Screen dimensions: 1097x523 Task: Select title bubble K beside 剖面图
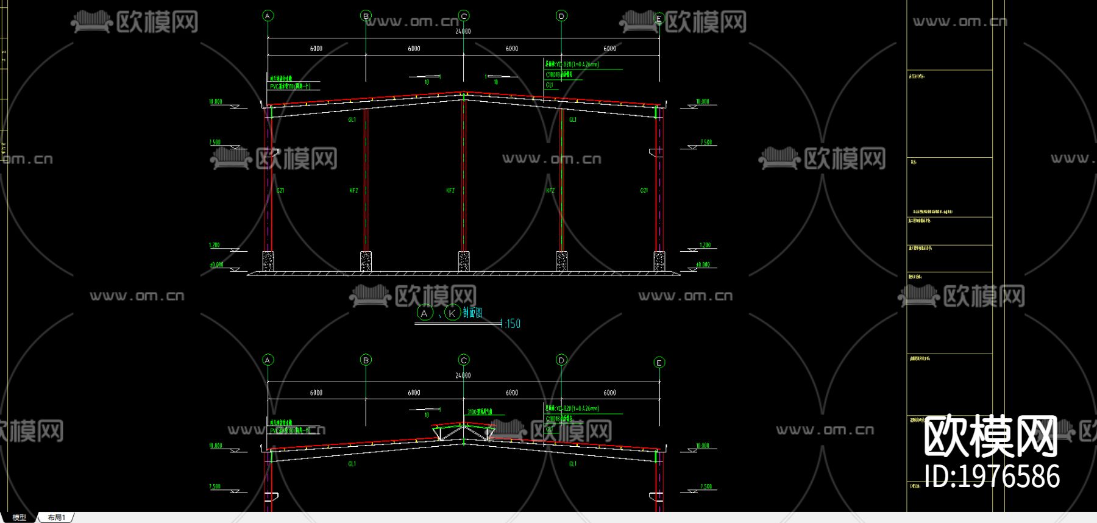(452, 313)
